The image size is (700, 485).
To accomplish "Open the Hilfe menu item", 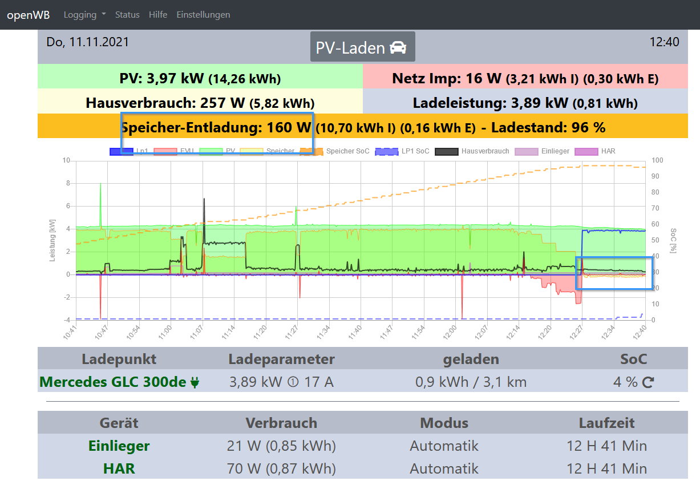I will [x=158, y=15].
